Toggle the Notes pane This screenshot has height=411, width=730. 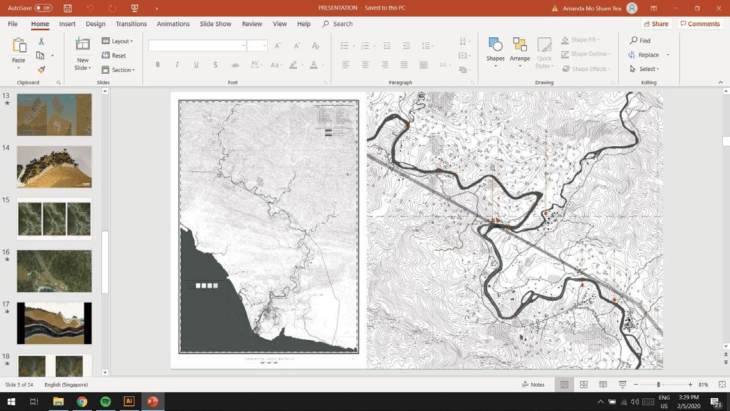pyautogui.click(x=533, y=385)
